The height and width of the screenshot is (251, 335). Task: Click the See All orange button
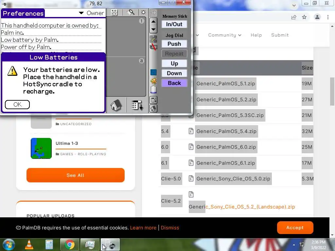76,175
